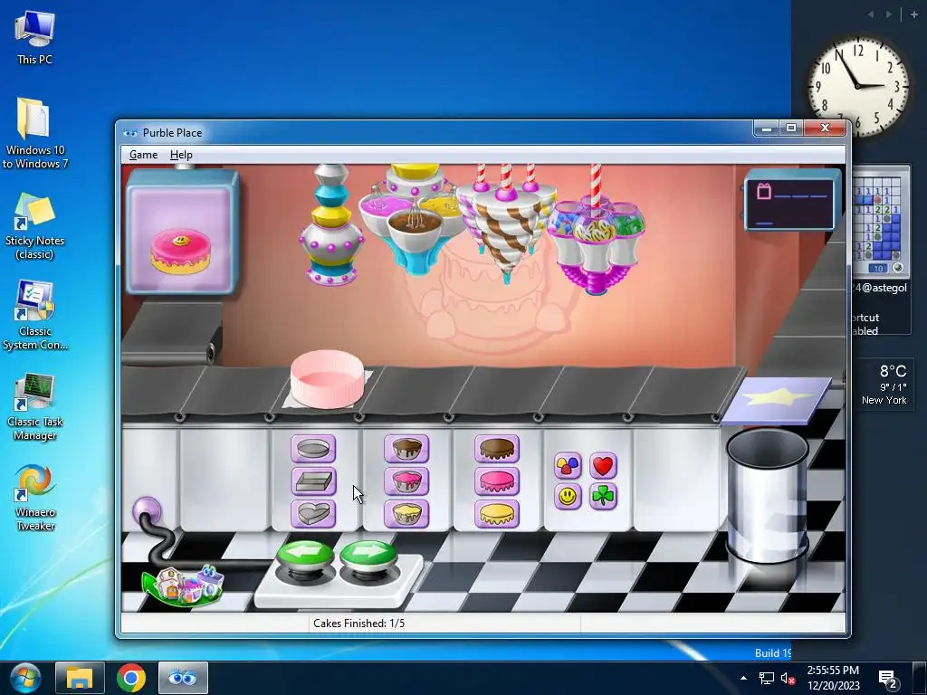Click the order progress monitor
Image resolution: width=927 pixels, height=695 pixels.
(790, 201)
